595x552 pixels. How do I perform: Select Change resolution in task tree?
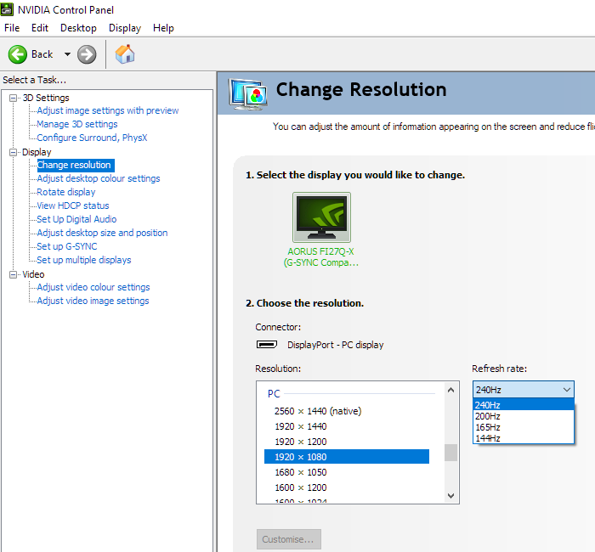[x=76, y=165]
